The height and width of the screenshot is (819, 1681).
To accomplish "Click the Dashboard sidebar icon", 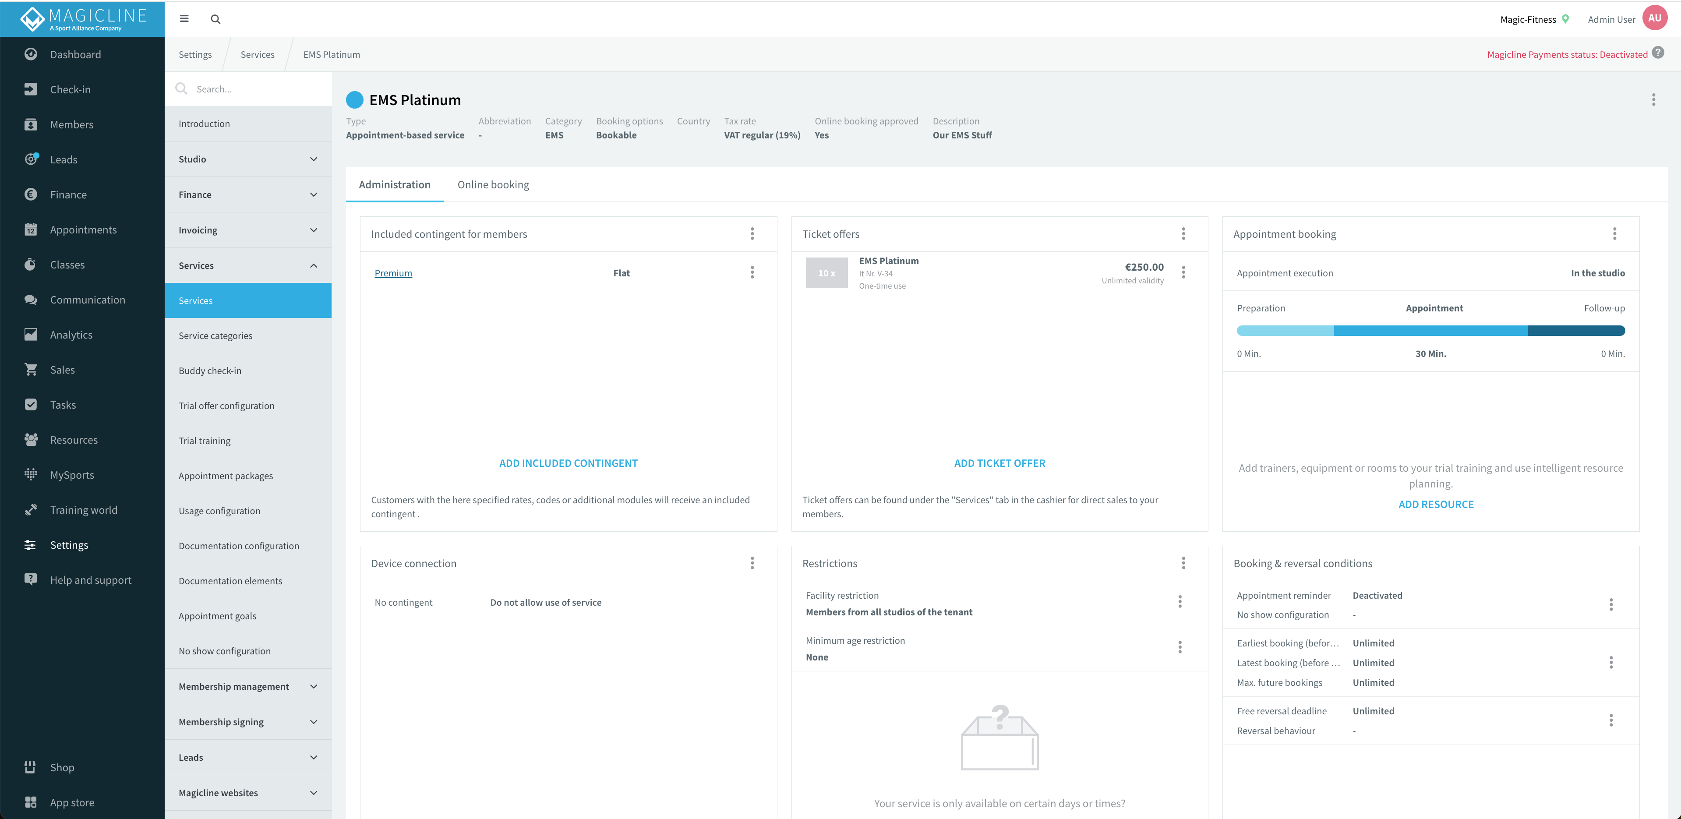I will (31, 54).
